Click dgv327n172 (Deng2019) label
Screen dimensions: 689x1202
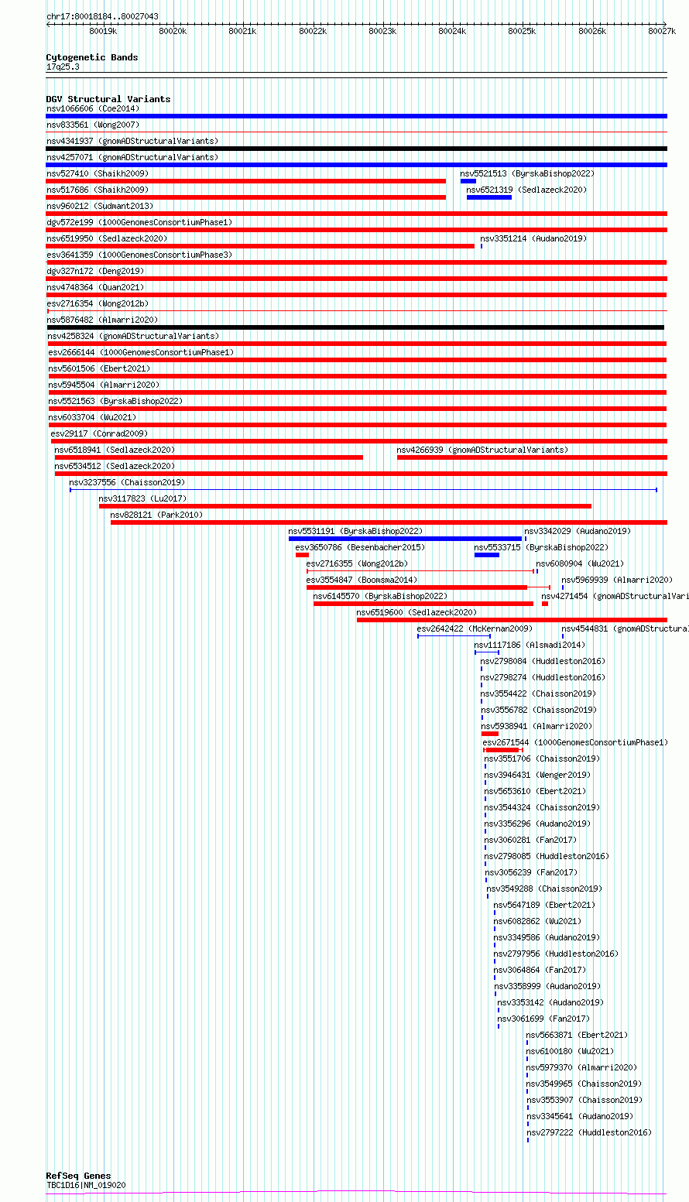pos(95,271)
